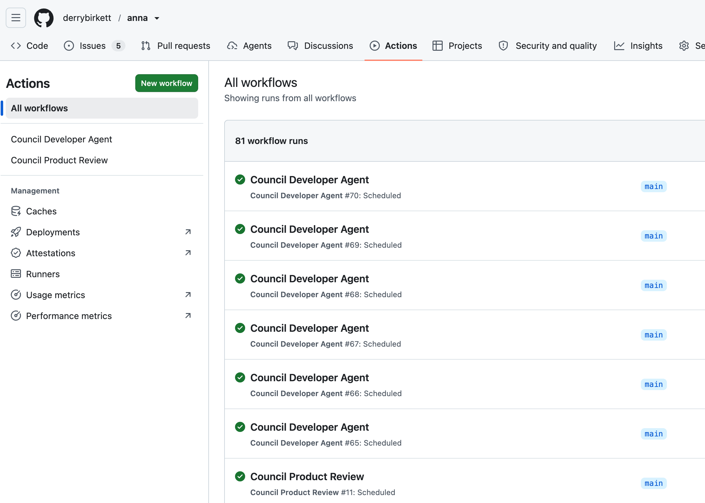
Task: Open Council Developer Agent run #70 title
Action: (x=310, y=180)
